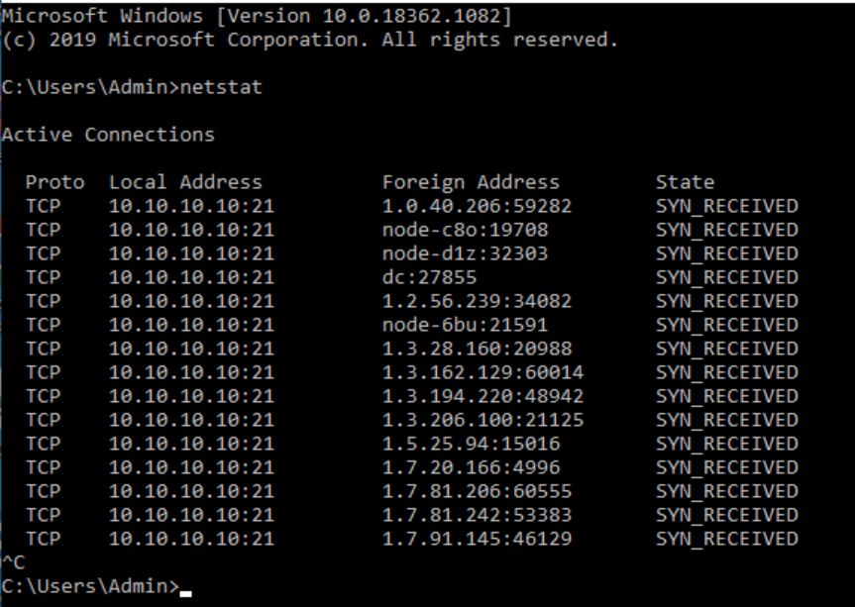This screenshot has width=855, height=607.
Task: Click the State column header
Action: click(x=685, y=182)
